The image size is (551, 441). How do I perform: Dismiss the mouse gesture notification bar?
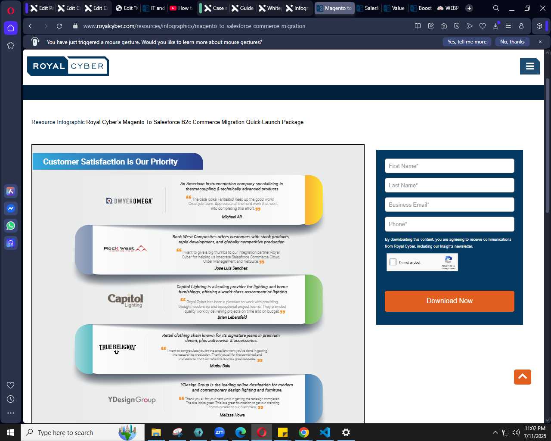(540, 42)
